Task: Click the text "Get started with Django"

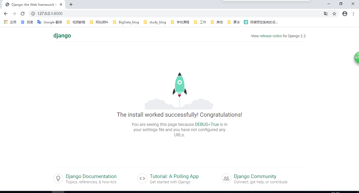Action: (170, 182)
